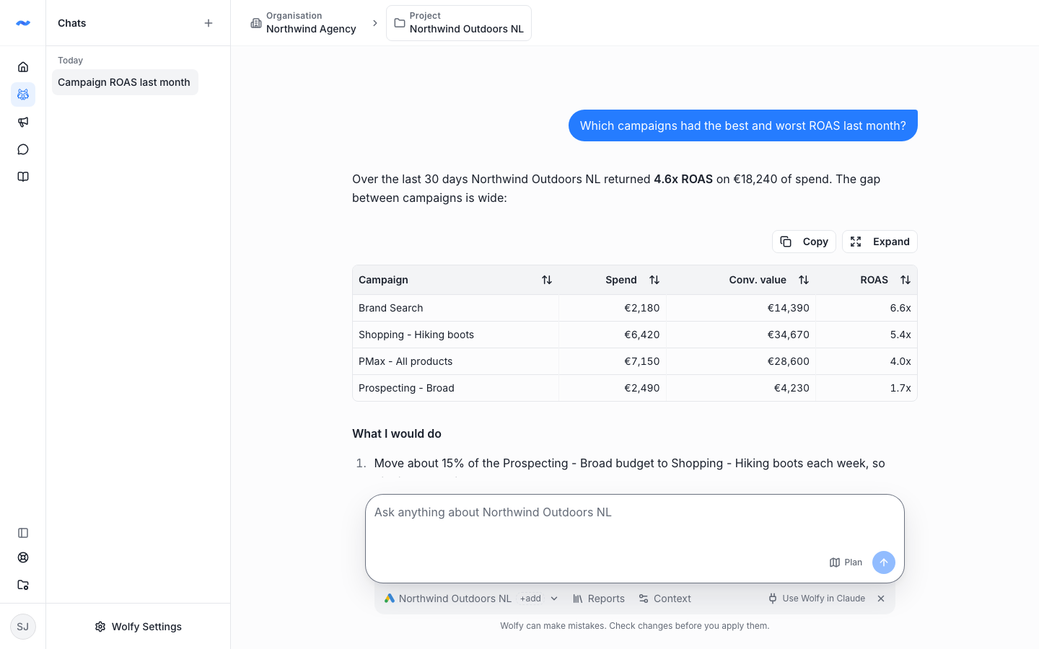Sort table by Campaign column
The width and height of the screenshot is (1039, 649).
[x=547, y=280]
